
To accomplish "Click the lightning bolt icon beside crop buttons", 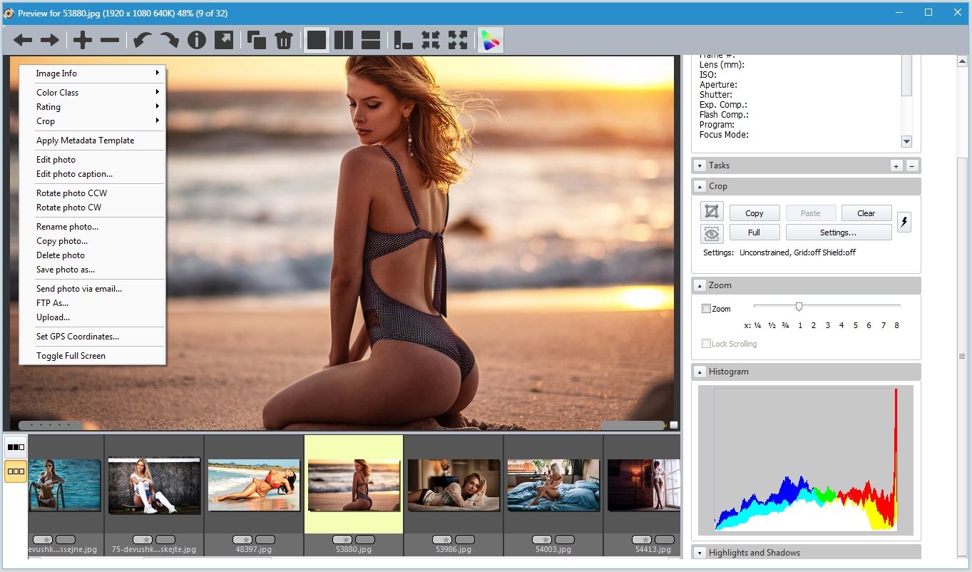I will (904, 223).
